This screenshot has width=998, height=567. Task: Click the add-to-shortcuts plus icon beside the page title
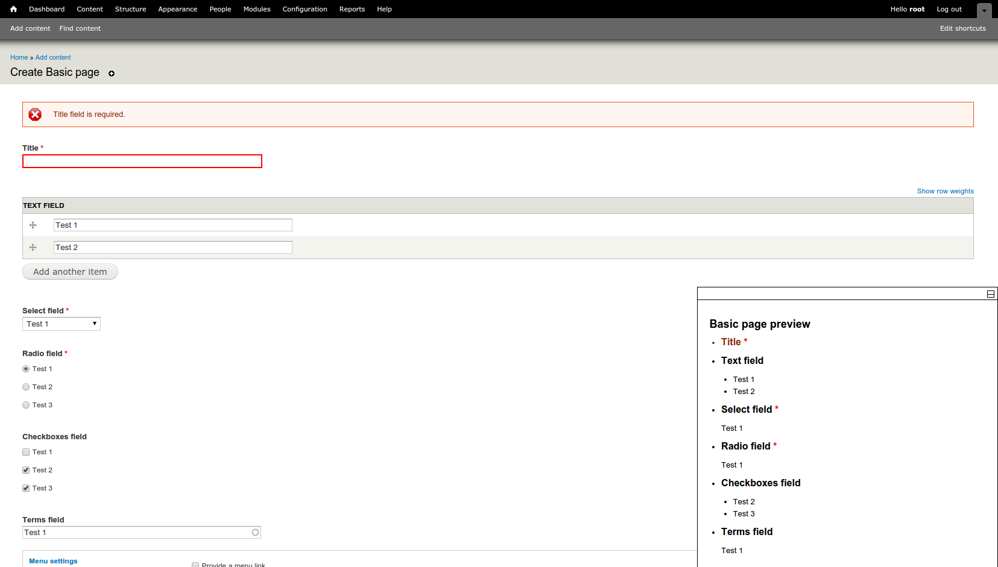(112, 74)
